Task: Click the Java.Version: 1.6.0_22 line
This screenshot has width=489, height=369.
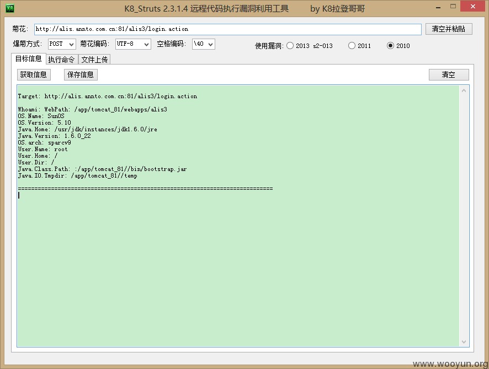Action: click(x=54, y=136)
